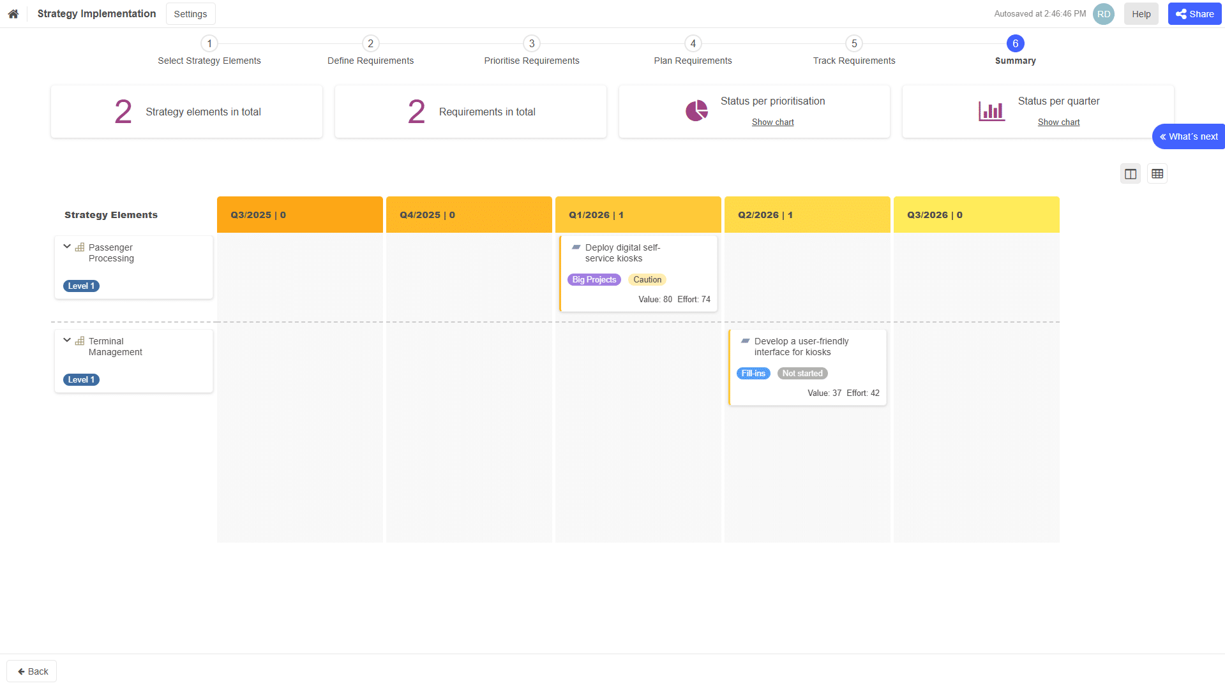Go to step 4 Plan Requirements
The height and width of the screenshot is (688, 1225).
tap(693, 43)
